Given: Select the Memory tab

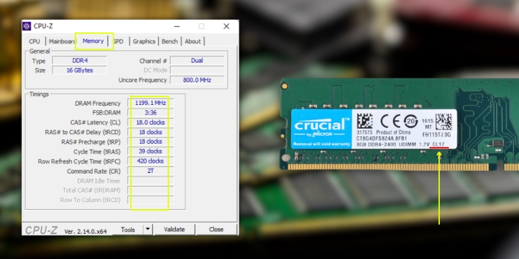Looking at the screenshot, I should click(x=93, y=41).
